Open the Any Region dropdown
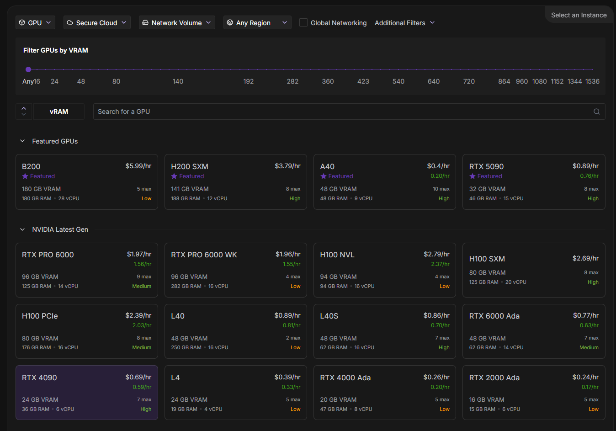 [x=257, y=22]
